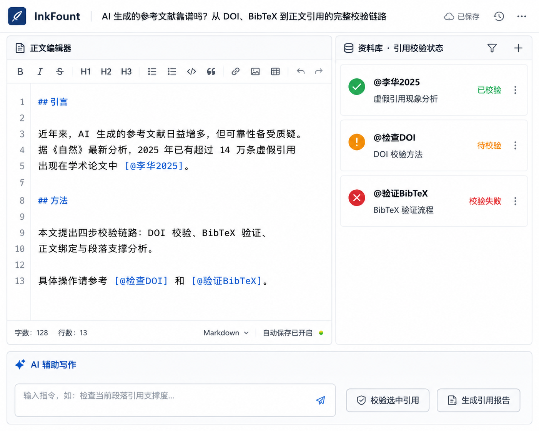Image resolution: width=539 pixels, height=431 pixels.
Task: Click the ## 方法 heading line
Action: pos(53,201)
